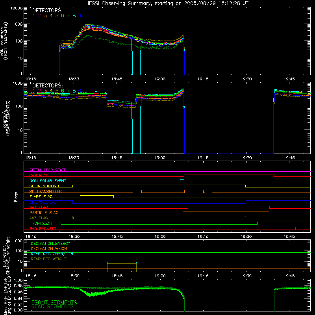This screenshot has width=315, height=315.
Task: Click the DECIMATION_WEIGHT legend label
Action: 50,248
